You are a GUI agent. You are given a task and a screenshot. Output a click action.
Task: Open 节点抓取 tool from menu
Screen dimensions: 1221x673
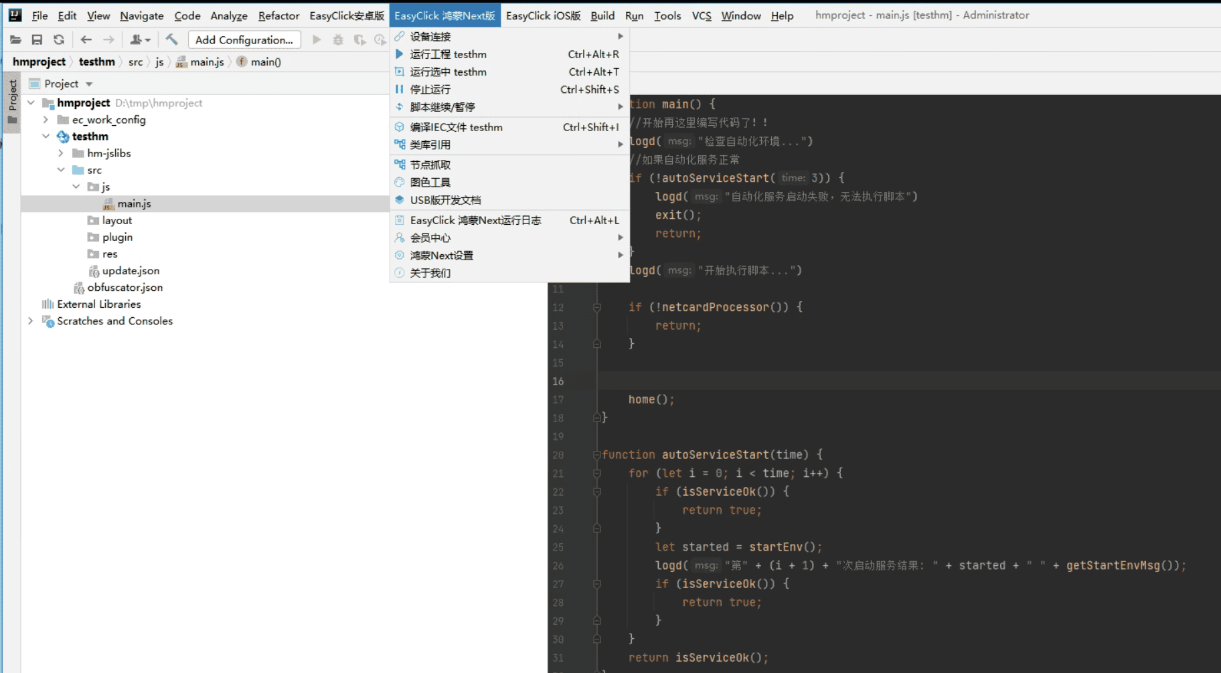430,165
